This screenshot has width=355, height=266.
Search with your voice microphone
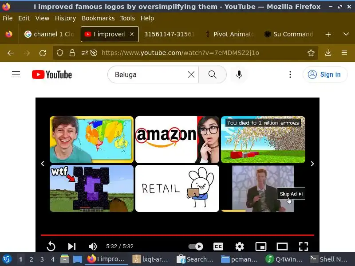[239, 74]
